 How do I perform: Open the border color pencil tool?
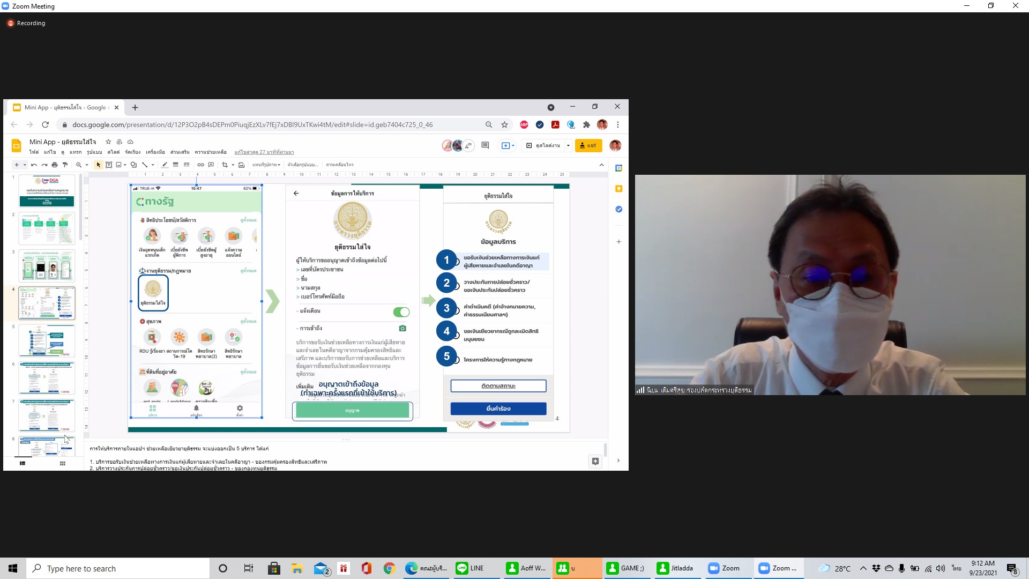[165, 165]
